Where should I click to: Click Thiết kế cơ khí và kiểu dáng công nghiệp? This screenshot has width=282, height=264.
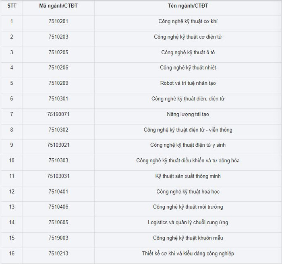pyautogui.click(x=188, y=254)
